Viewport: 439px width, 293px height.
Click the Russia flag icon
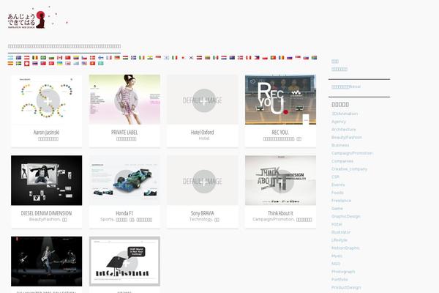[x=290, y=58]
